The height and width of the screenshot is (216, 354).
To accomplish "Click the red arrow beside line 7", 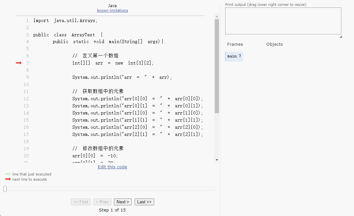I will click(x=18, y=63).
